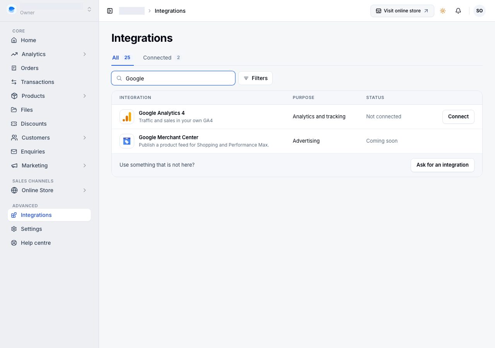495x348 pixels.
Task: Click the Help centre lifebuoy icon
Action: [x=14, y=243]
